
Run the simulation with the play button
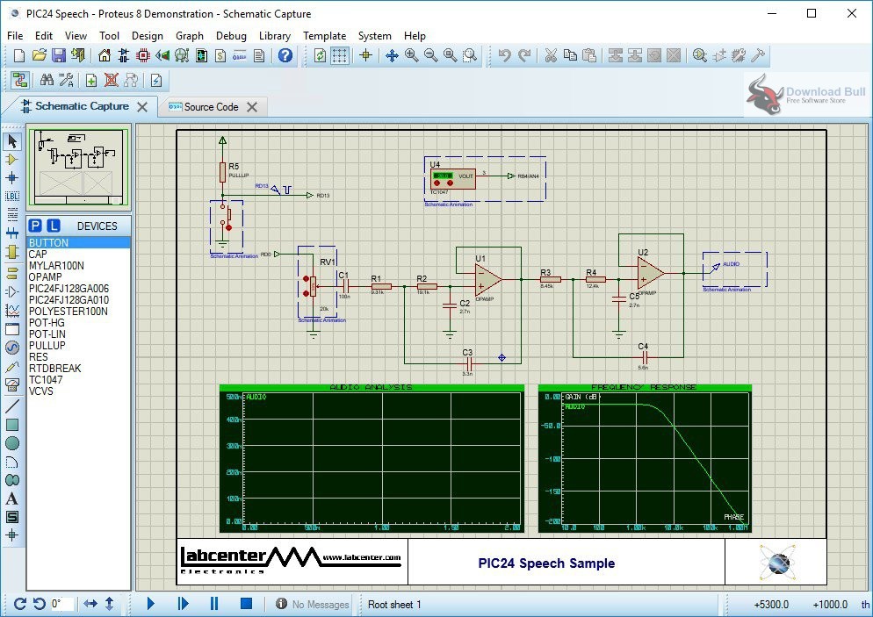[150, 604]
